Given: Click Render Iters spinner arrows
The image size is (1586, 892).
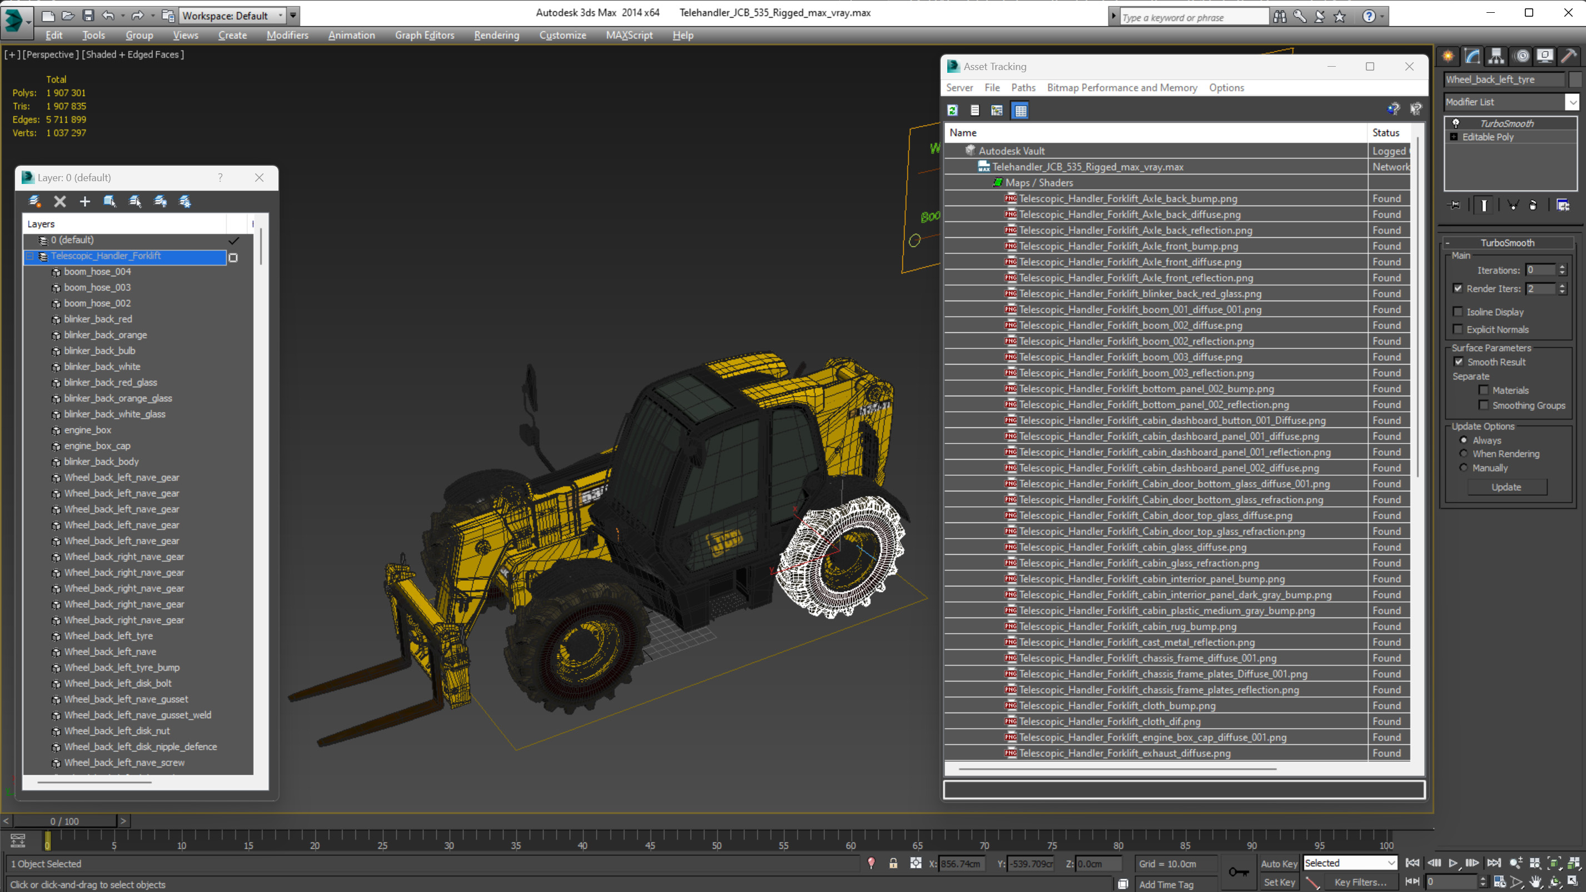Looking at the screenshot, I should click(x=1562, y=288).
